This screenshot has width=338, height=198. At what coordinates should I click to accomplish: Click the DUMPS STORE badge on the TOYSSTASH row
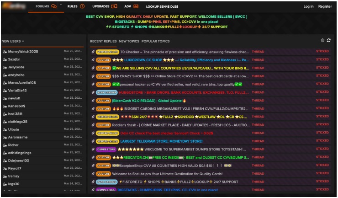[x=106, y=150]
